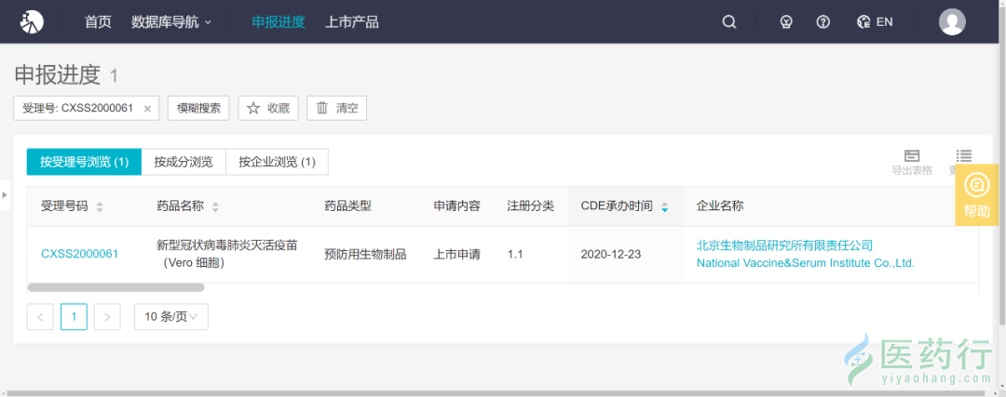Click the table horizontal scrollbar

[x=116, y=288]
